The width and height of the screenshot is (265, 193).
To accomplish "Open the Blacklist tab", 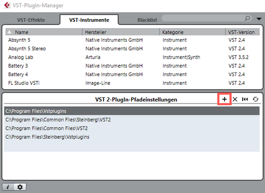I will click(x=147, y=20).
